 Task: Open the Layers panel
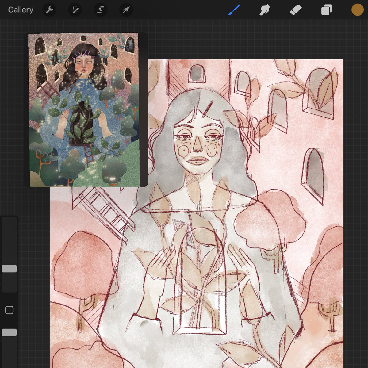[x=326, y=10]
